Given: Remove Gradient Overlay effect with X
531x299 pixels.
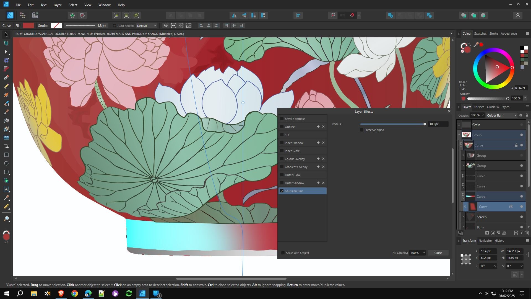Looking at the screenshot, I should pos(323,167).
